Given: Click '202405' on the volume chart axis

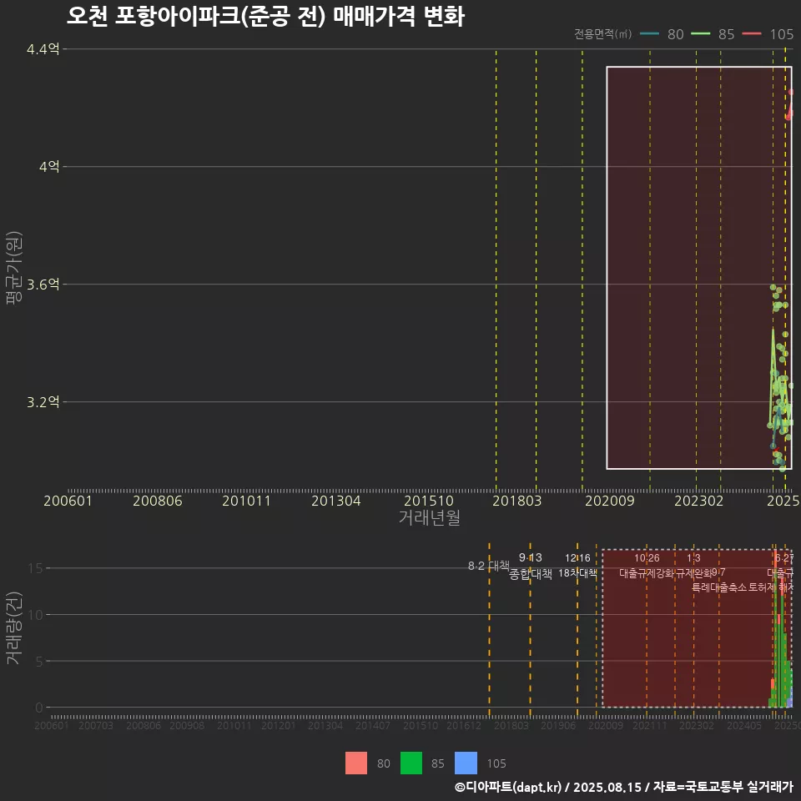Looking at the screenshot, I should coord(744,725).
